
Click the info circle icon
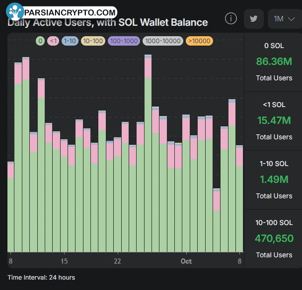[x=231, y=18]
